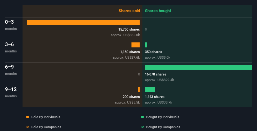The width and height of the screenshot is (257, 131).
Task: Click the 9–12 months row label
Action: (x=11, y=92)
